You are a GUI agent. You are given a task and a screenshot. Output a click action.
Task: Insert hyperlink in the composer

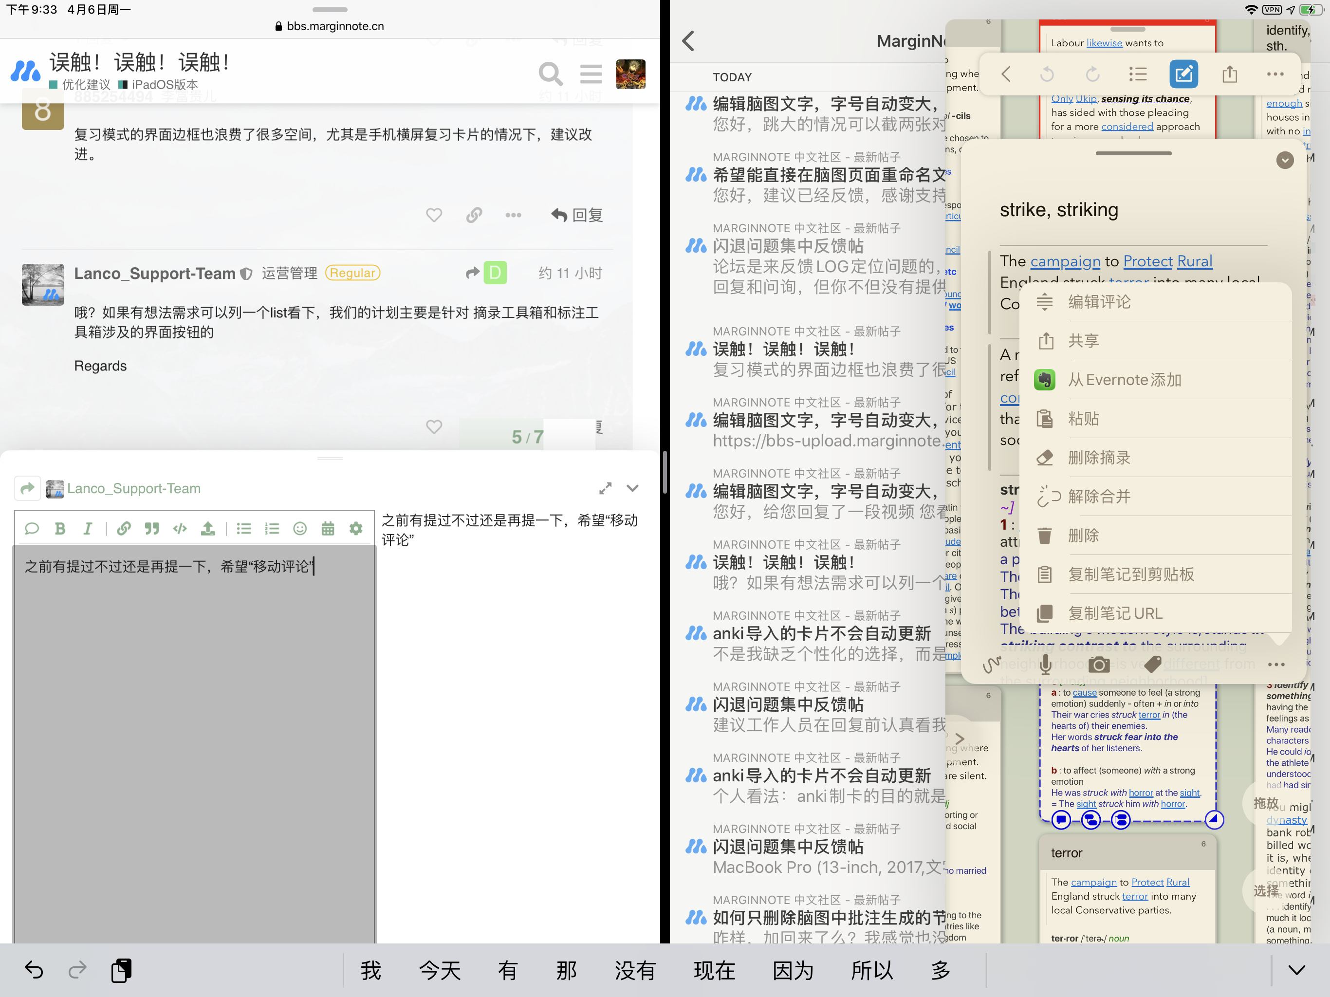point(124,529)
